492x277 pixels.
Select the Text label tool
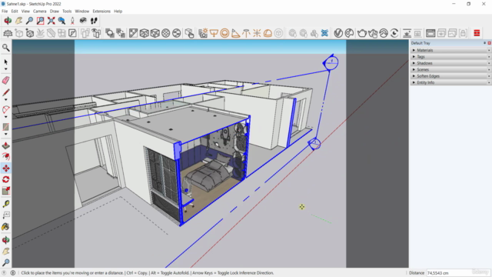click(5, 215)
